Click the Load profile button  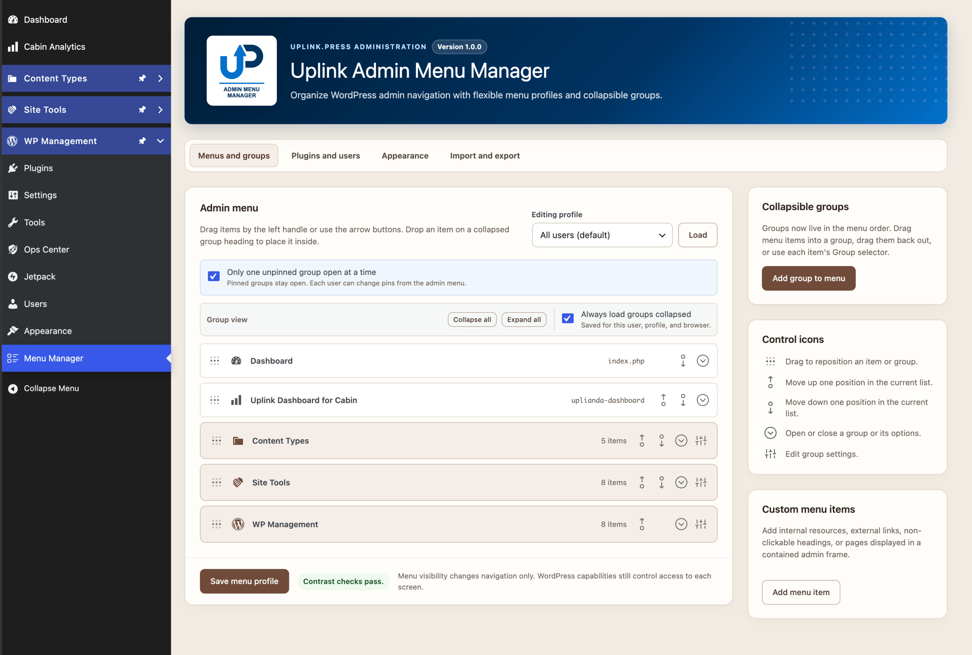(698, 235)
